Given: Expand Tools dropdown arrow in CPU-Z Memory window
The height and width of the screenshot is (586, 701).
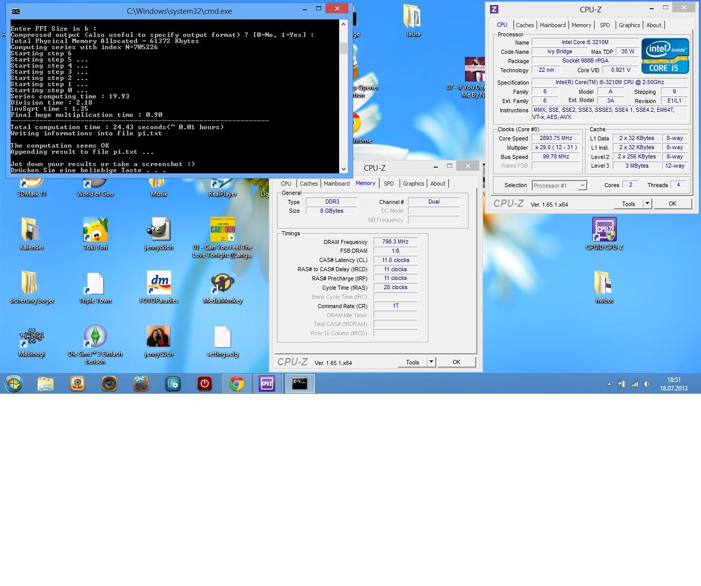Looking at the screenshot, I should pyautogui.click(x=431, y=362).
